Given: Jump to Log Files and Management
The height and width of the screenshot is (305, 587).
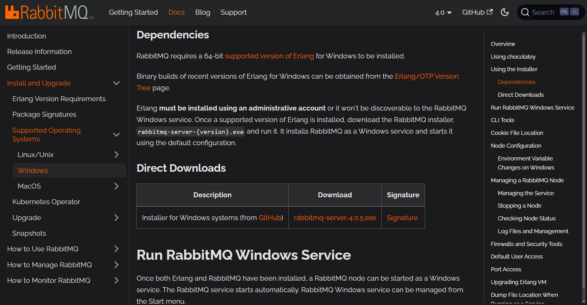Looking at the screenshot, I should click(533, 231).
